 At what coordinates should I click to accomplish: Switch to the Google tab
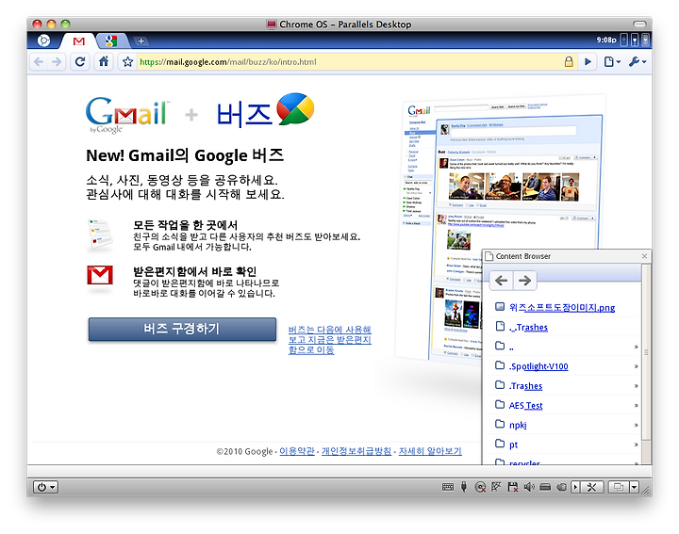[111, 41]
